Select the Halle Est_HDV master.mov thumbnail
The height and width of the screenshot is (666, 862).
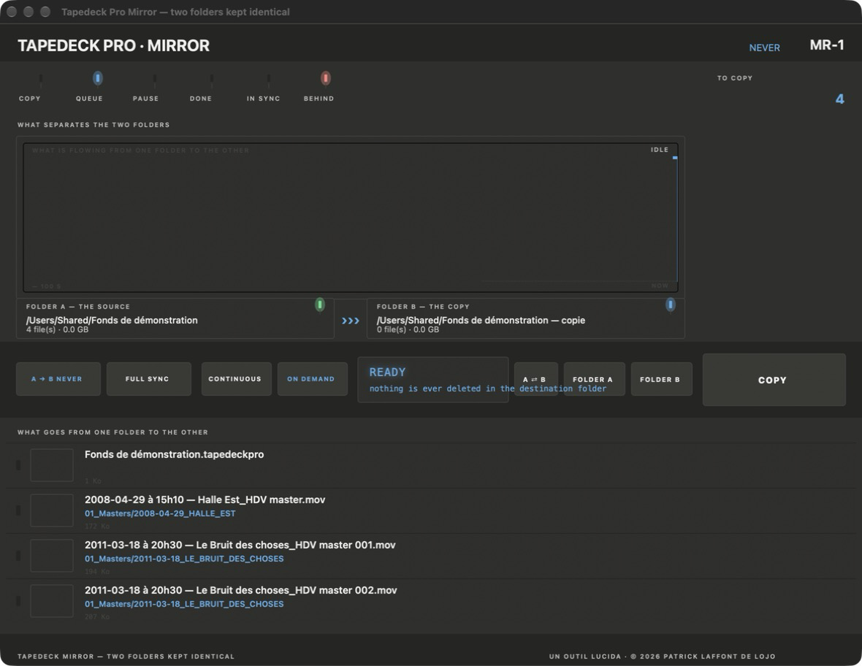(x=52, y=510)
